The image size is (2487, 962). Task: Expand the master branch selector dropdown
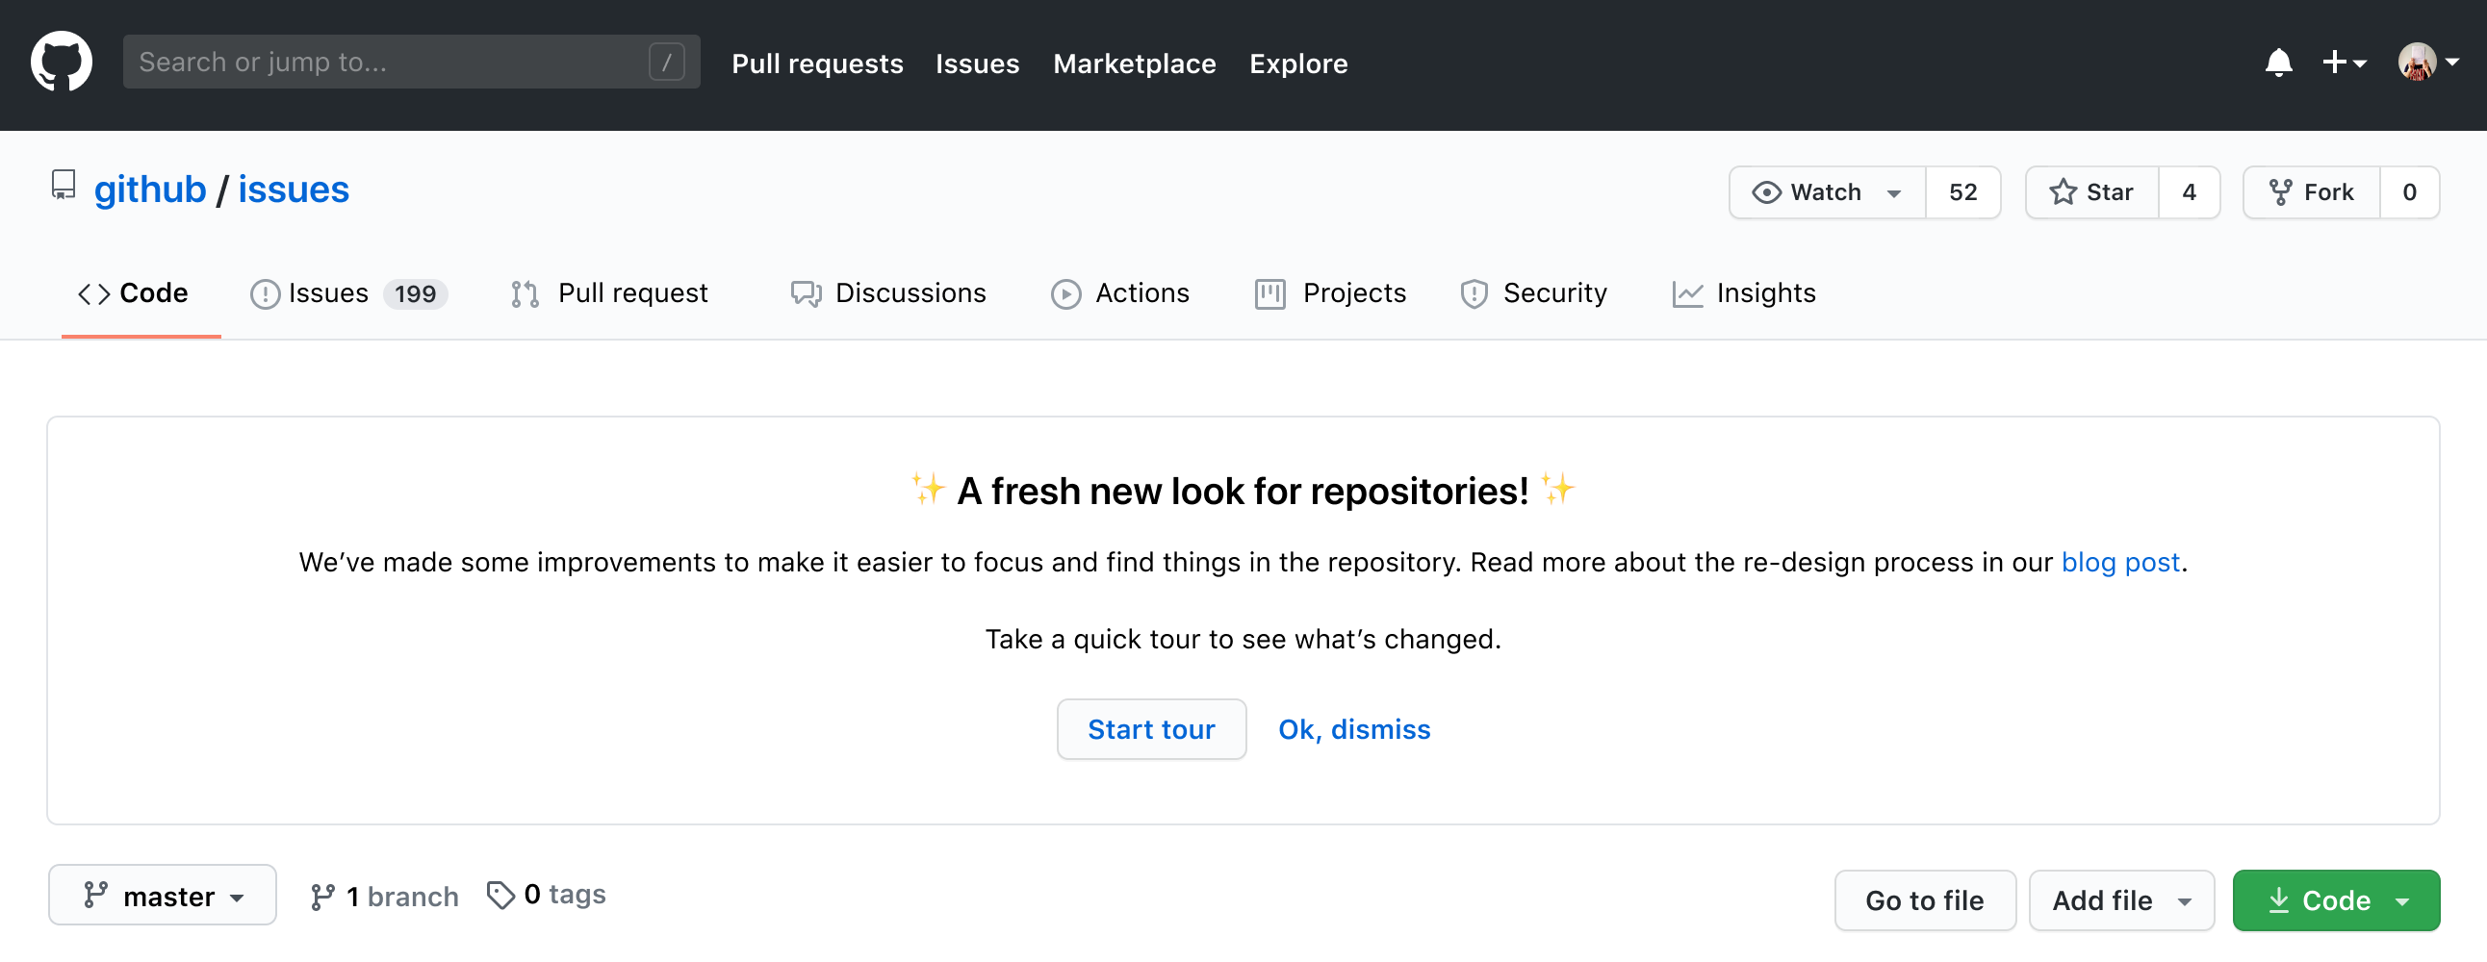point(163,896)
